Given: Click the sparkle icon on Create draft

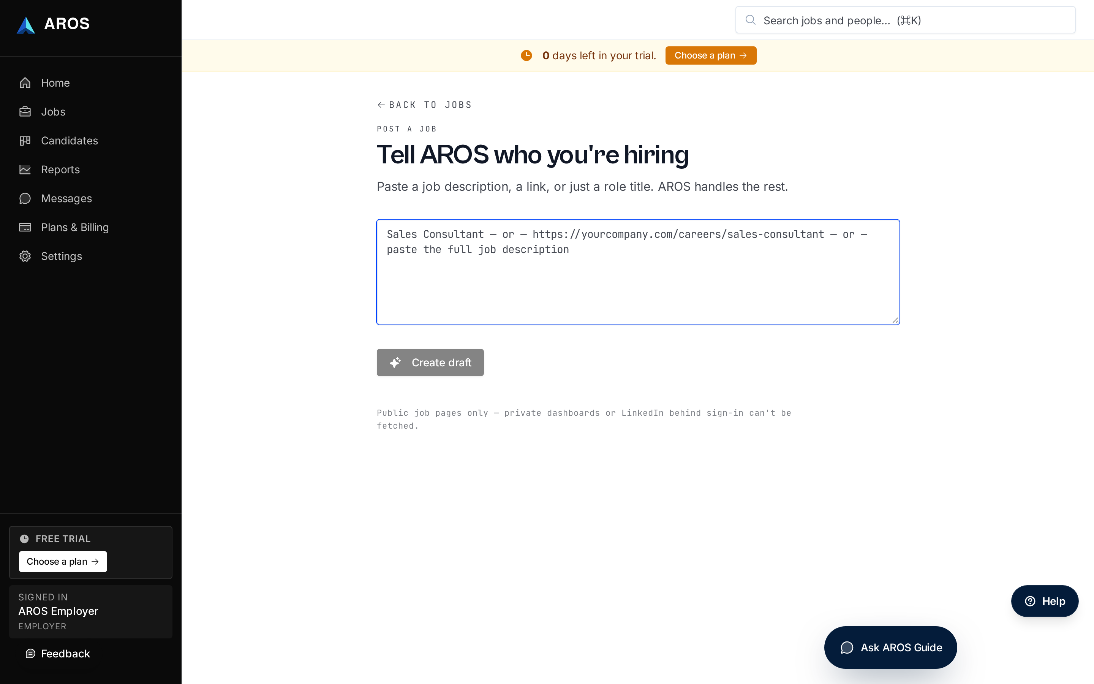Looking at the screenshot, I should 395,363.
